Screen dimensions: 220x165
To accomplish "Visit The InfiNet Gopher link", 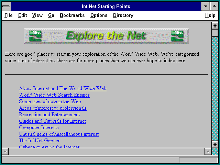I will (40, 141).
